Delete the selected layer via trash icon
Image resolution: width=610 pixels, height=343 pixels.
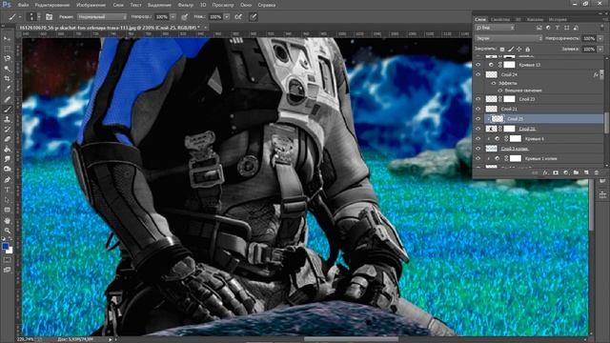(597, 172)
